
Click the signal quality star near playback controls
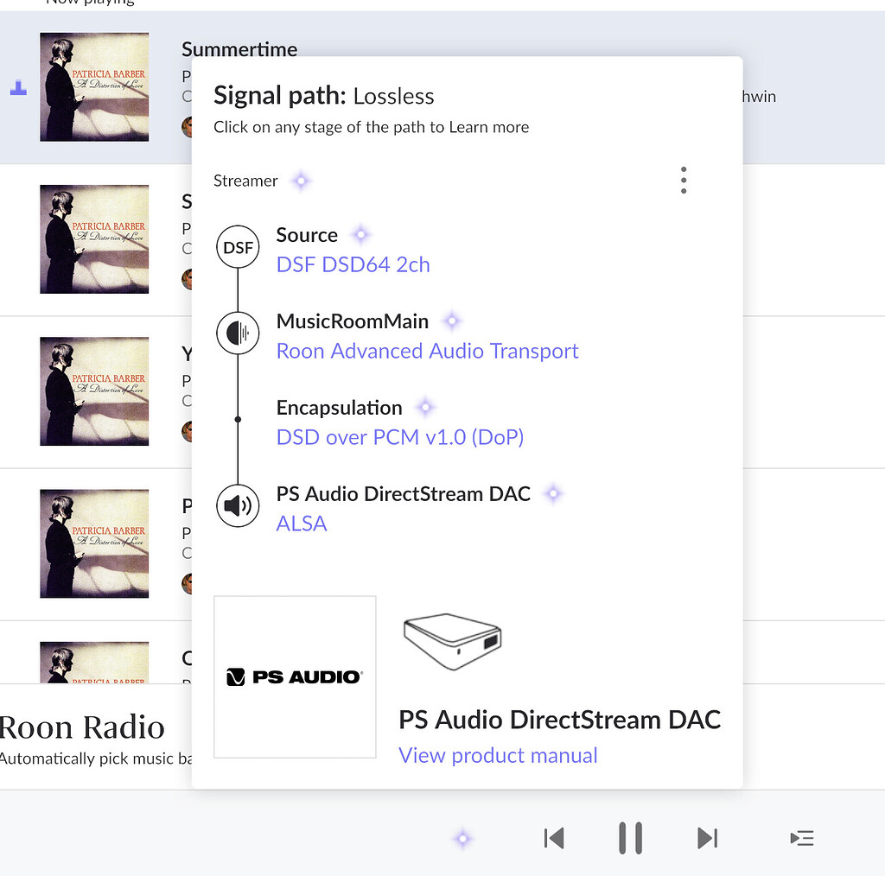click(x=462, y=837)
